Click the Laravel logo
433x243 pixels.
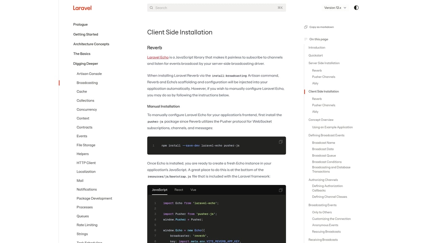tap(82, 8)
